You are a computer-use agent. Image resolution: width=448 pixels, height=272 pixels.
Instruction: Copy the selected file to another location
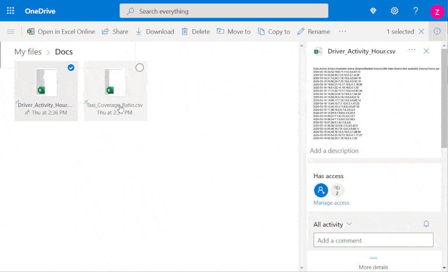(x=273, y=31)
